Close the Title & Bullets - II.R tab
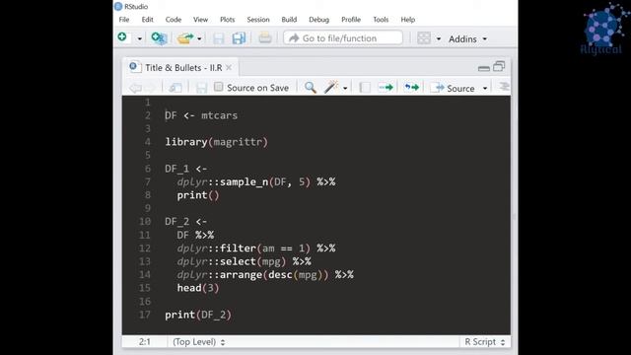The width and height of the screenshot is (631, 355). tap(229, 68)
